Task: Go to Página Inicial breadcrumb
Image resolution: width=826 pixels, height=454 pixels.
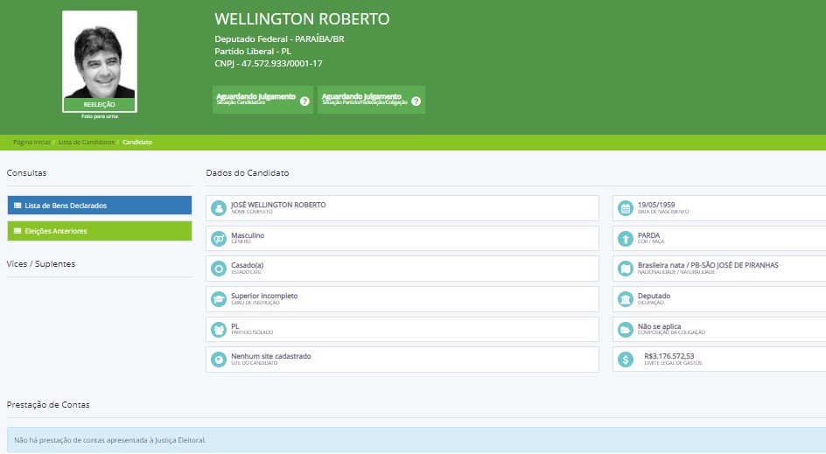Action: tap(31, 142)
